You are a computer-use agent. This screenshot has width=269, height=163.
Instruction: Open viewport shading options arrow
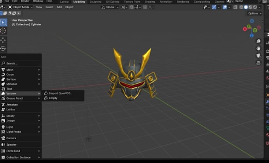[260, 7]
